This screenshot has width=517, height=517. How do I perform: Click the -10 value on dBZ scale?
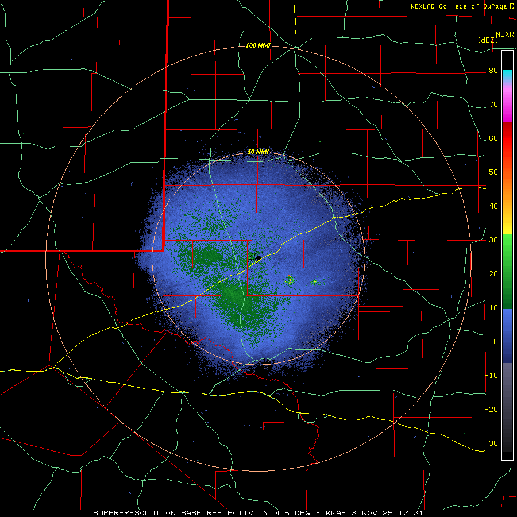click(491, 376)
